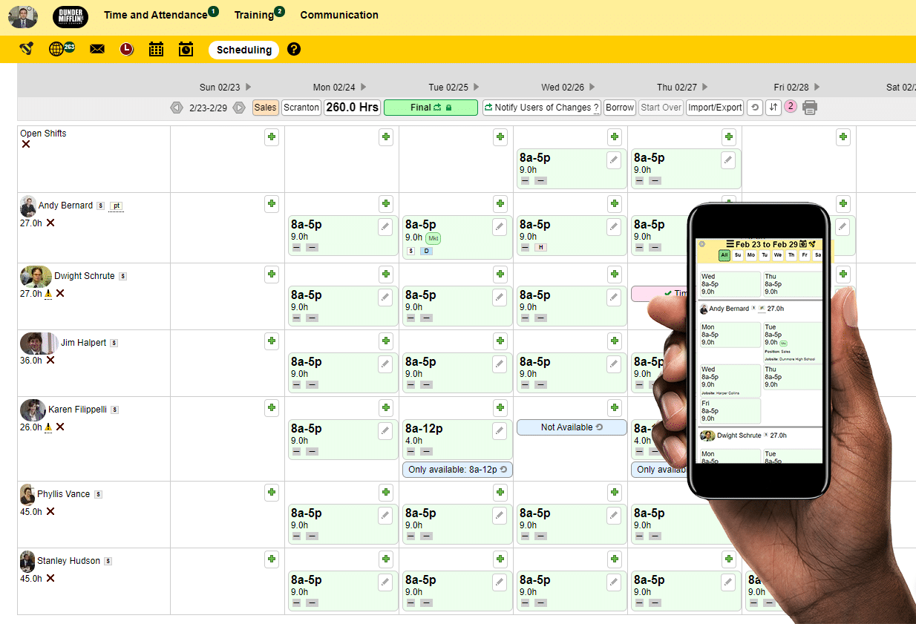Click the 260.0 Hrs field

[352, 107]
